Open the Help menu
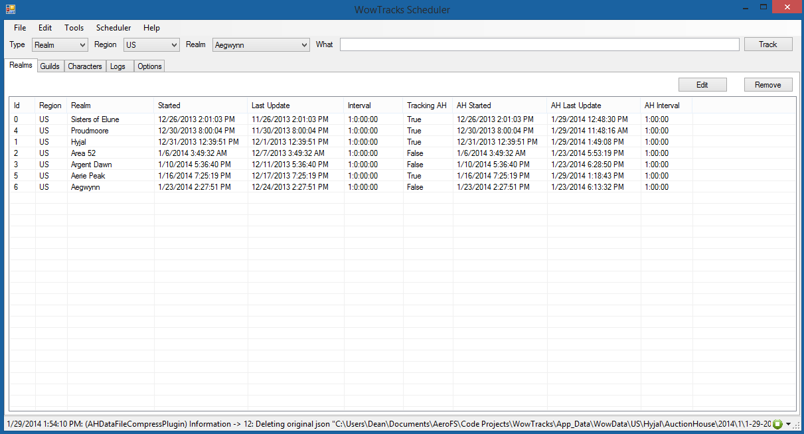Viewport: 804px width, 434px height. pos(151,28)
